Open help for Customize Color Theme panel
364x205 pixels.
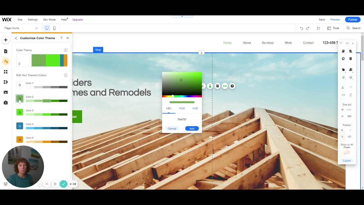click(61, 38)
